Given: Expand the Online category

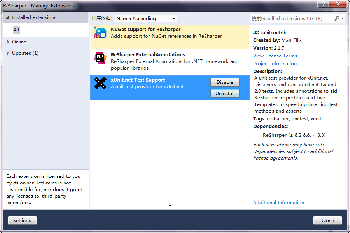Looking at the screenshot, I should point(8,42).
